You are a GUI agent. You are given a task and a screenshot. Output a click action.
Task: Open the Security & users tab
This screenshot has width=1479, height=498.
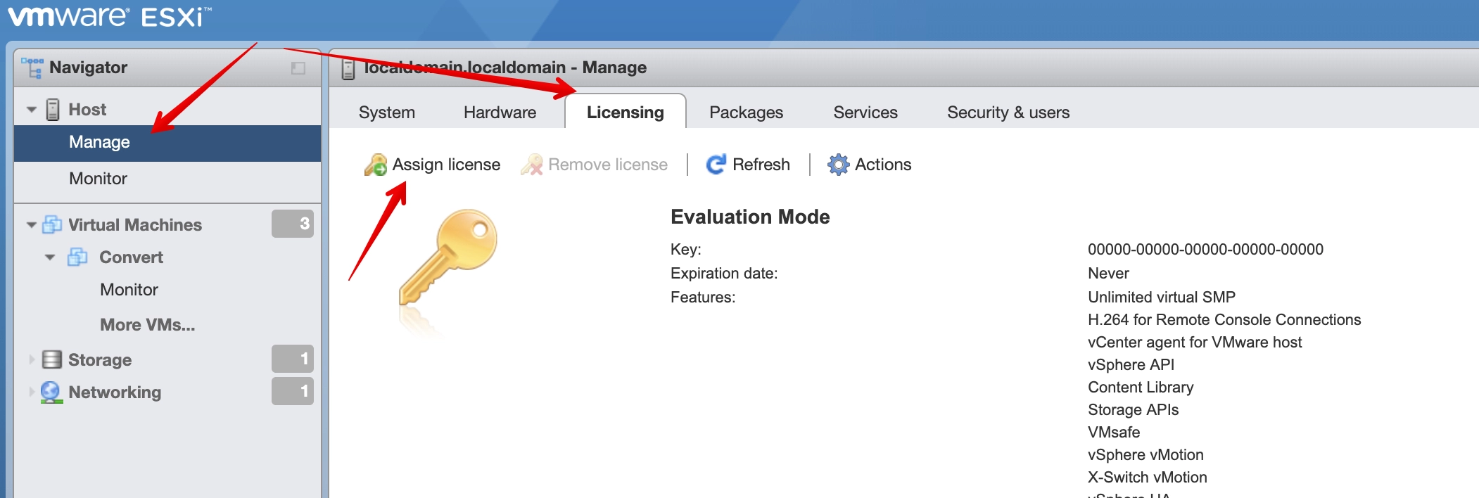(1008, 113)
